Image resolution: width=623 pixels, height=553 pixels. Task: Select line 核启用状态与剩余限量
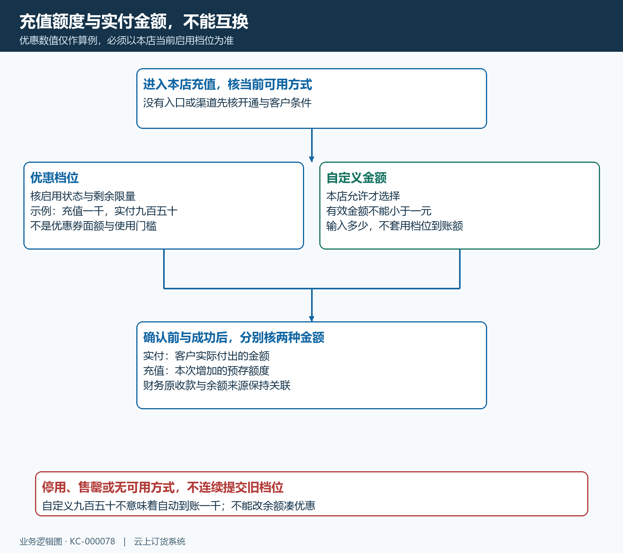click(x=83, y=196)
